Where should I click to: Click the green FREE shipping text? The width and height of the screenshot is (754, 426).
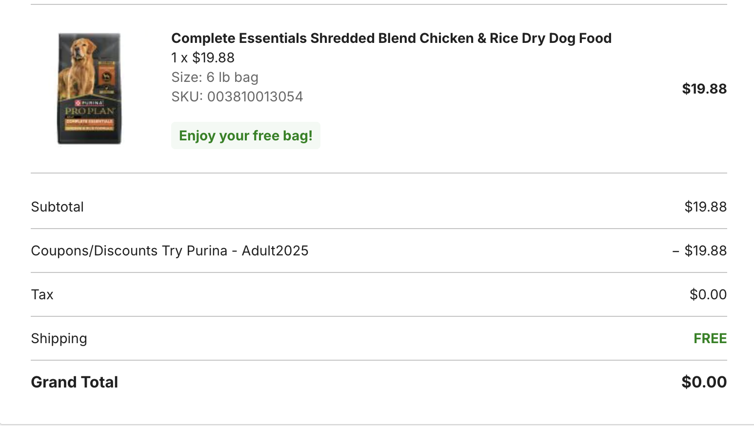pyautogui.click(x=710, y=338)
